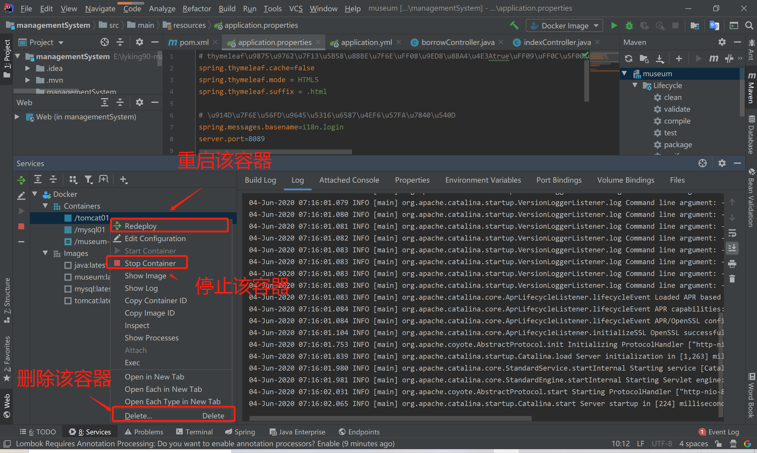Open the Problems tool window
The image size is (757, 453).
tap(144, 432)
